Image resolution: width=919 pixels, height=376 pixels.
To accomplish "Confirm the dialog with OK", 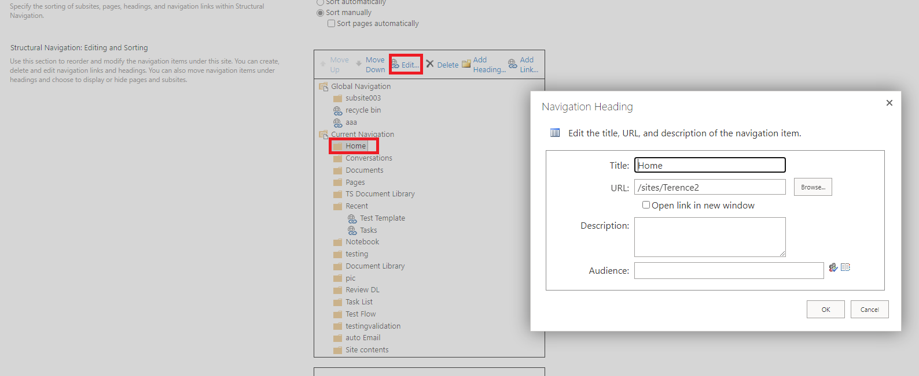I will (x=826, y=310).
